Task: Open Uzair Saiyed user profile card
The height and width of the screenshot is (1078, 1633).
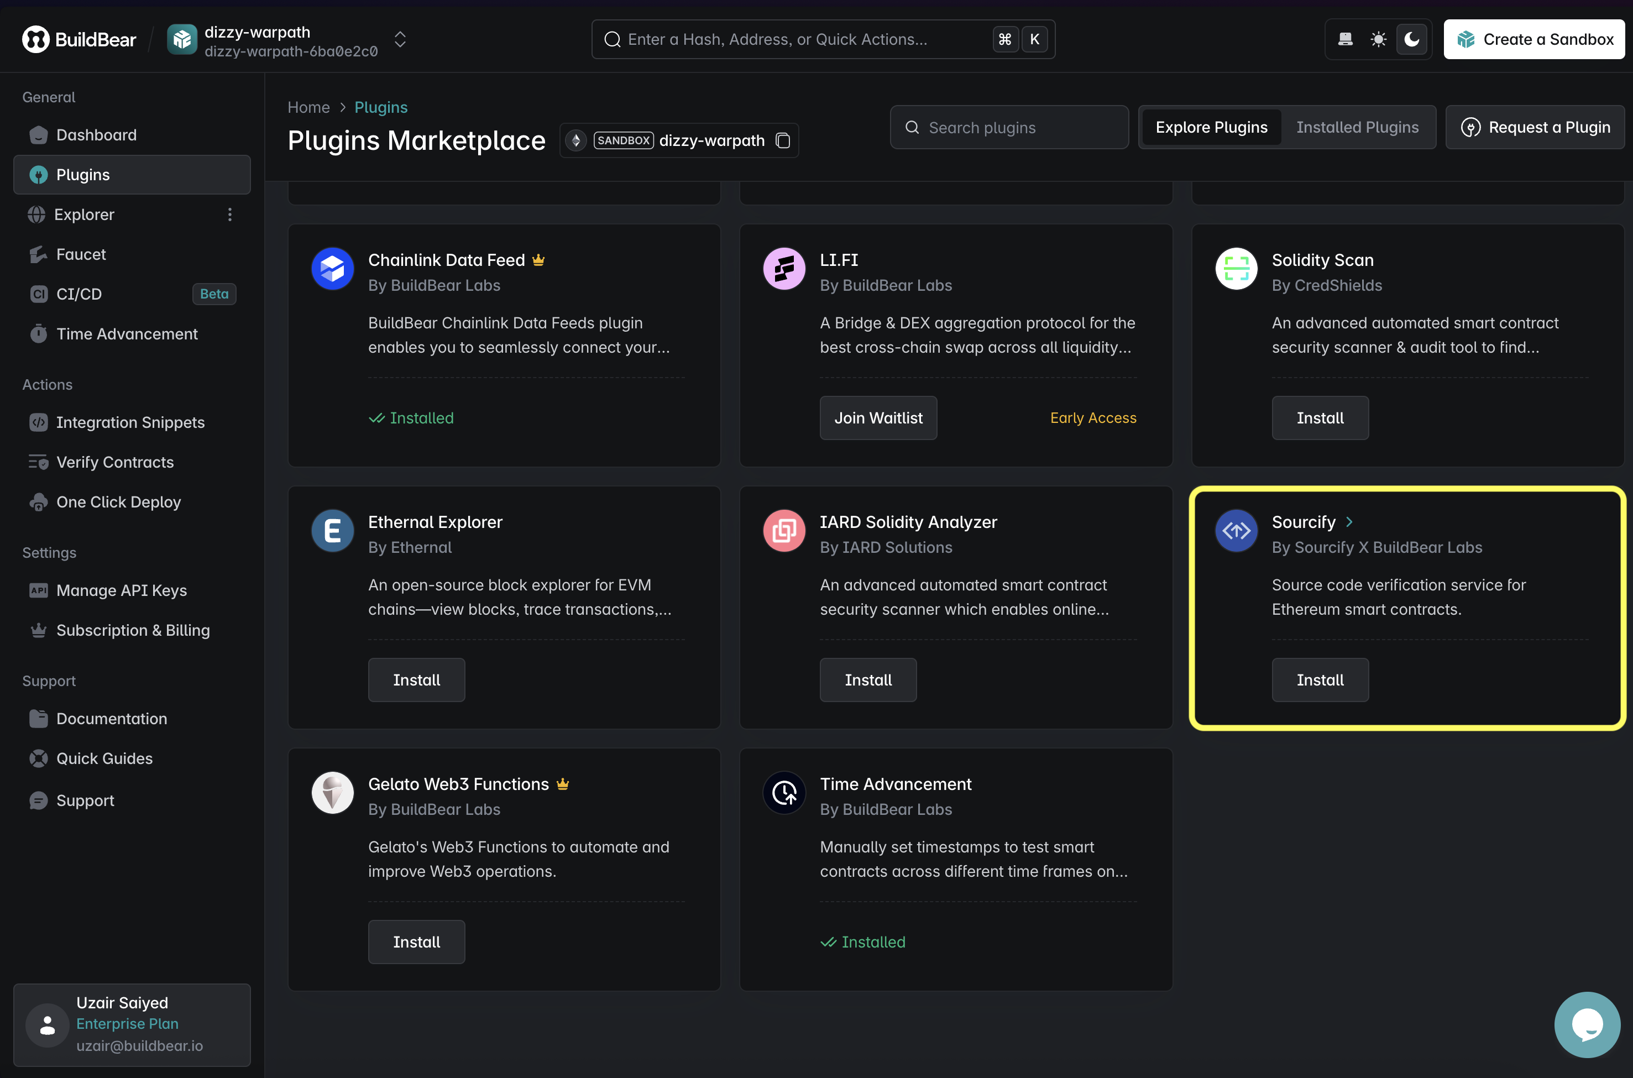Action: coord(132,1024)
